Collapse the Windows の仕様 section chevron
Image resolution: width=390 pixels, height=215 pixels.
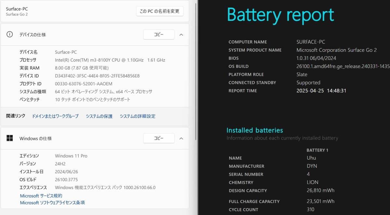click(181, 138)
